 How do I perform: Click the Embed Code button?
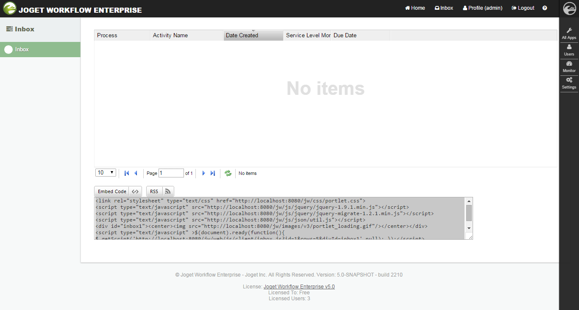pos(118,191)
